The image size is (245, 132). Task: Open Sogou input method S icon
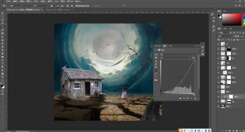click(181, 130)
